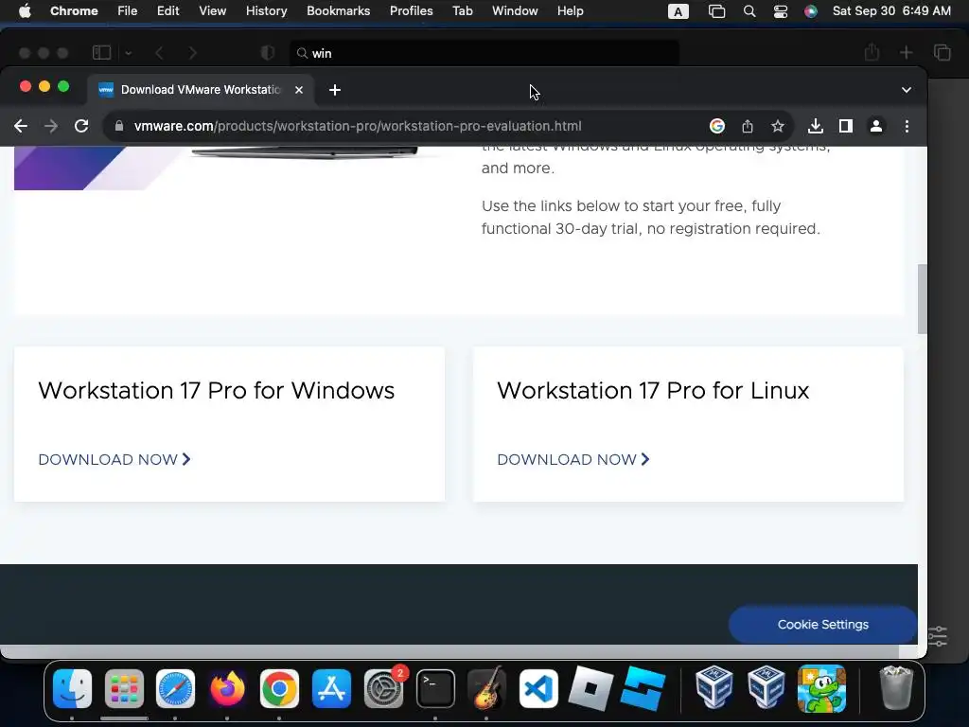Open Finder from the Dock
969x727 pixels.
[72, 689]
